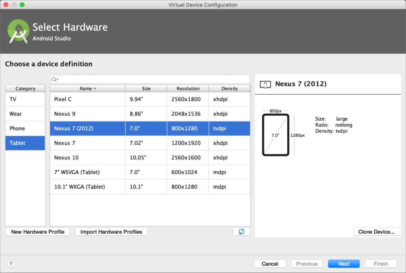Click the 1200x1920 resolution cell
This screenshot has width=406, height=273.
coord(188,143)
